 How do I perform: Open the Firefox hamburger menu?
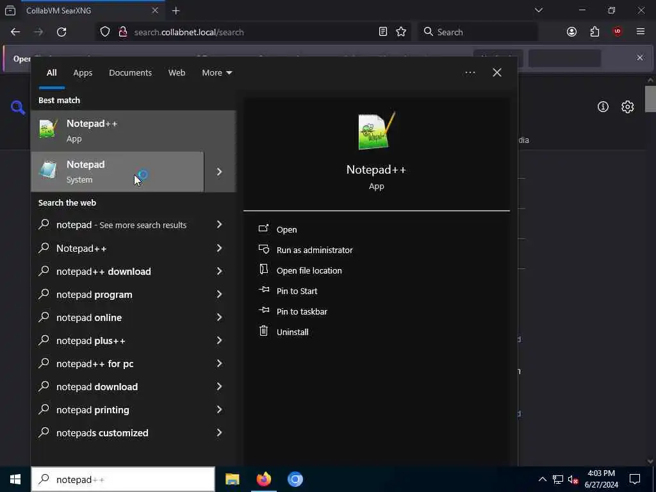click(641, 32)
